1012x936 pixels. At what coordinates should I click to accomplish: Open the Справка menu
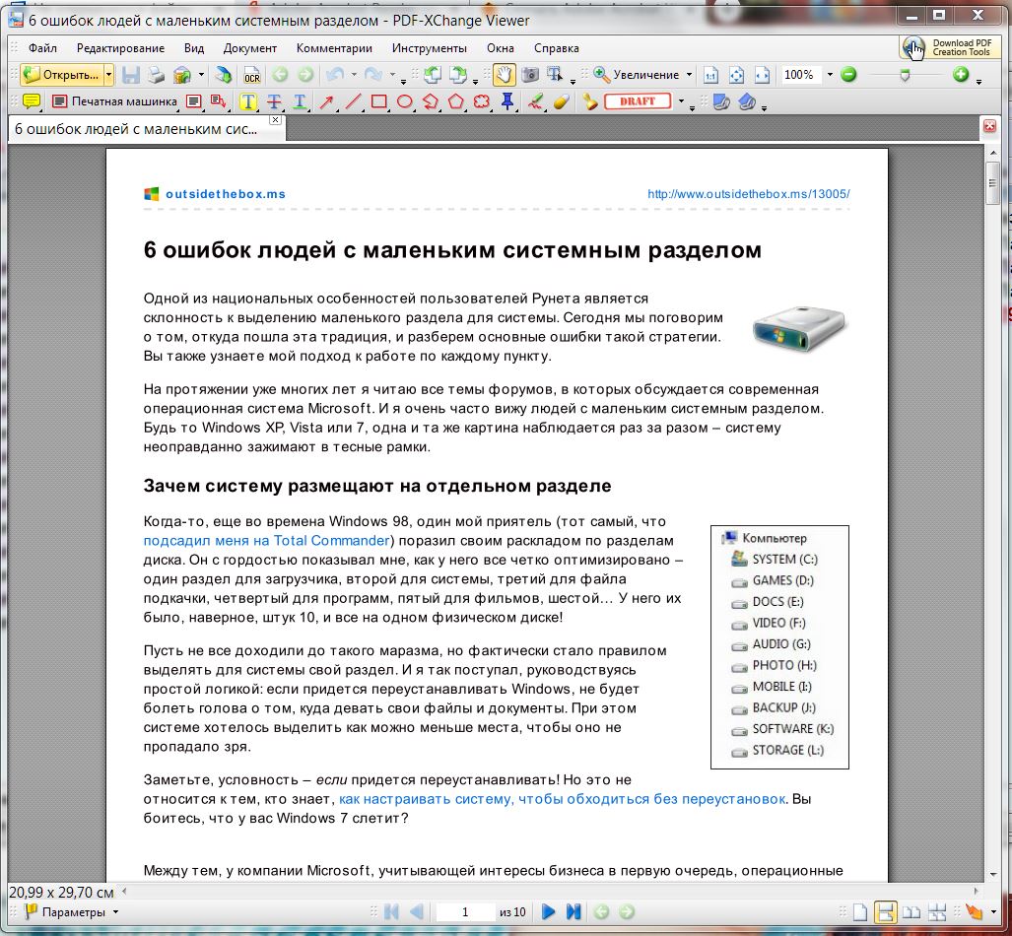(x=557, y=48)
